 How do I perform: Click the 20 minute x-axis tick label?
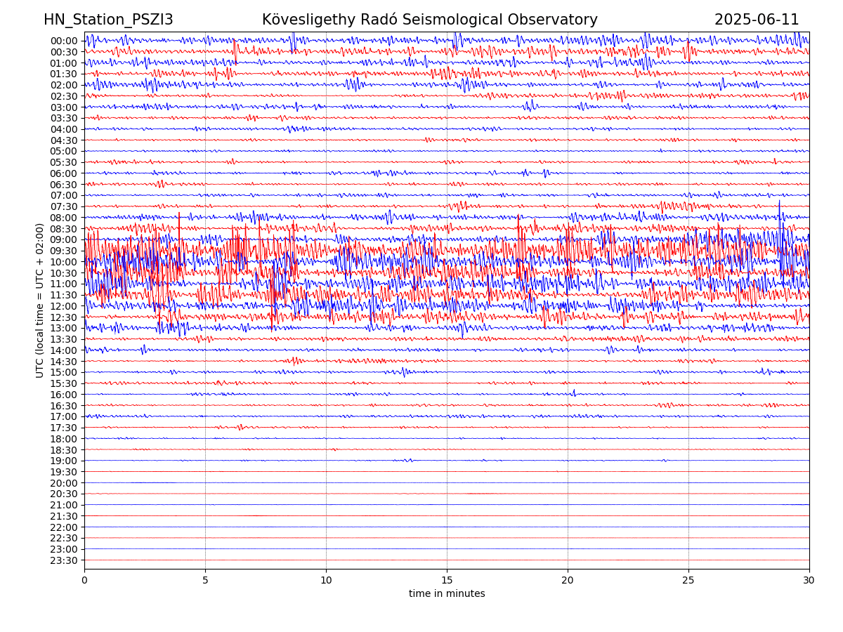coord(568,581)
